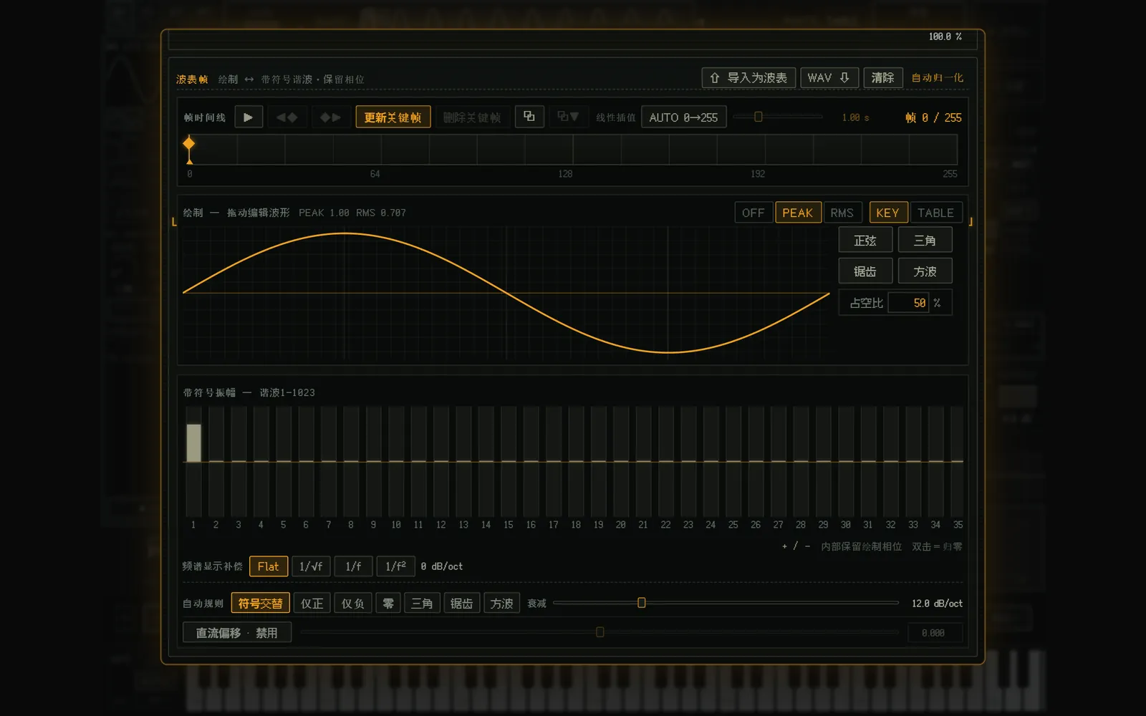The image size is (1146, 716).
Task: Choose 仅正 auto rule
Action: tap(312, 604)
